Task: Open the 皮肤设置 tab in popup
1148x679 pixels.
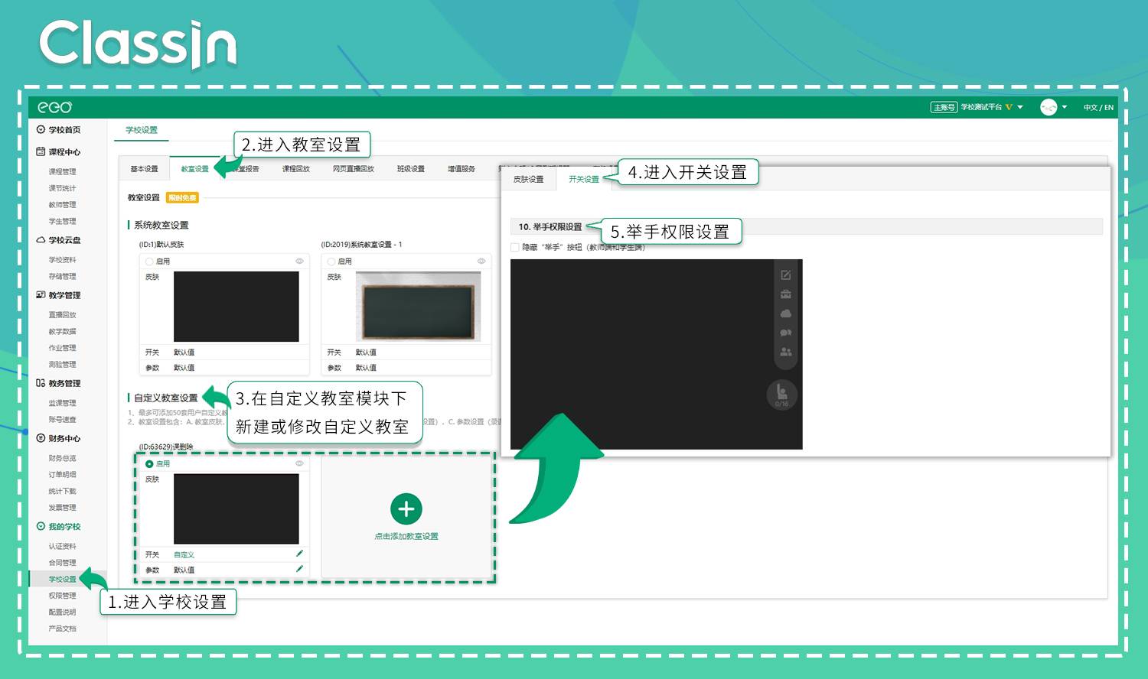Action: pos(528,179)
